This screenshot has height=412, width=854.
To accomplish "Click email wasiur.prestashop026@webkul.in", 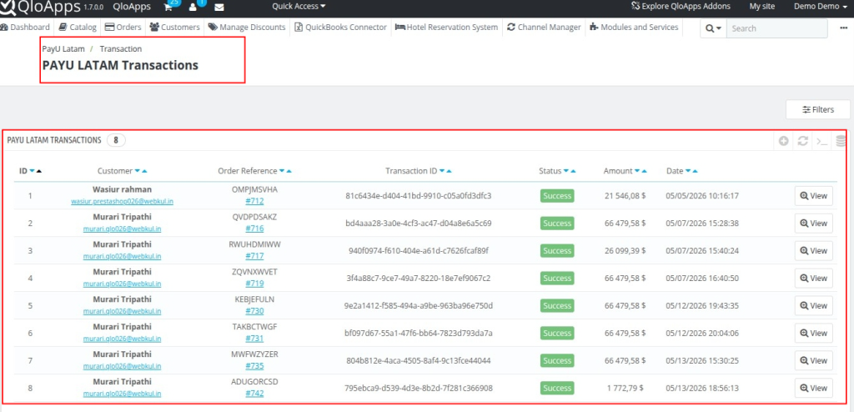I will click(x=122, y=202).
